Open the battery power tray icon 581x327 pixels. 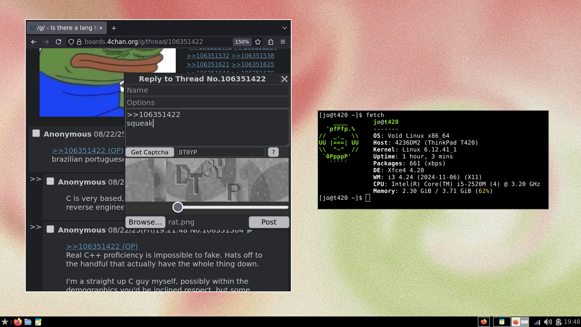click(558, 322)
